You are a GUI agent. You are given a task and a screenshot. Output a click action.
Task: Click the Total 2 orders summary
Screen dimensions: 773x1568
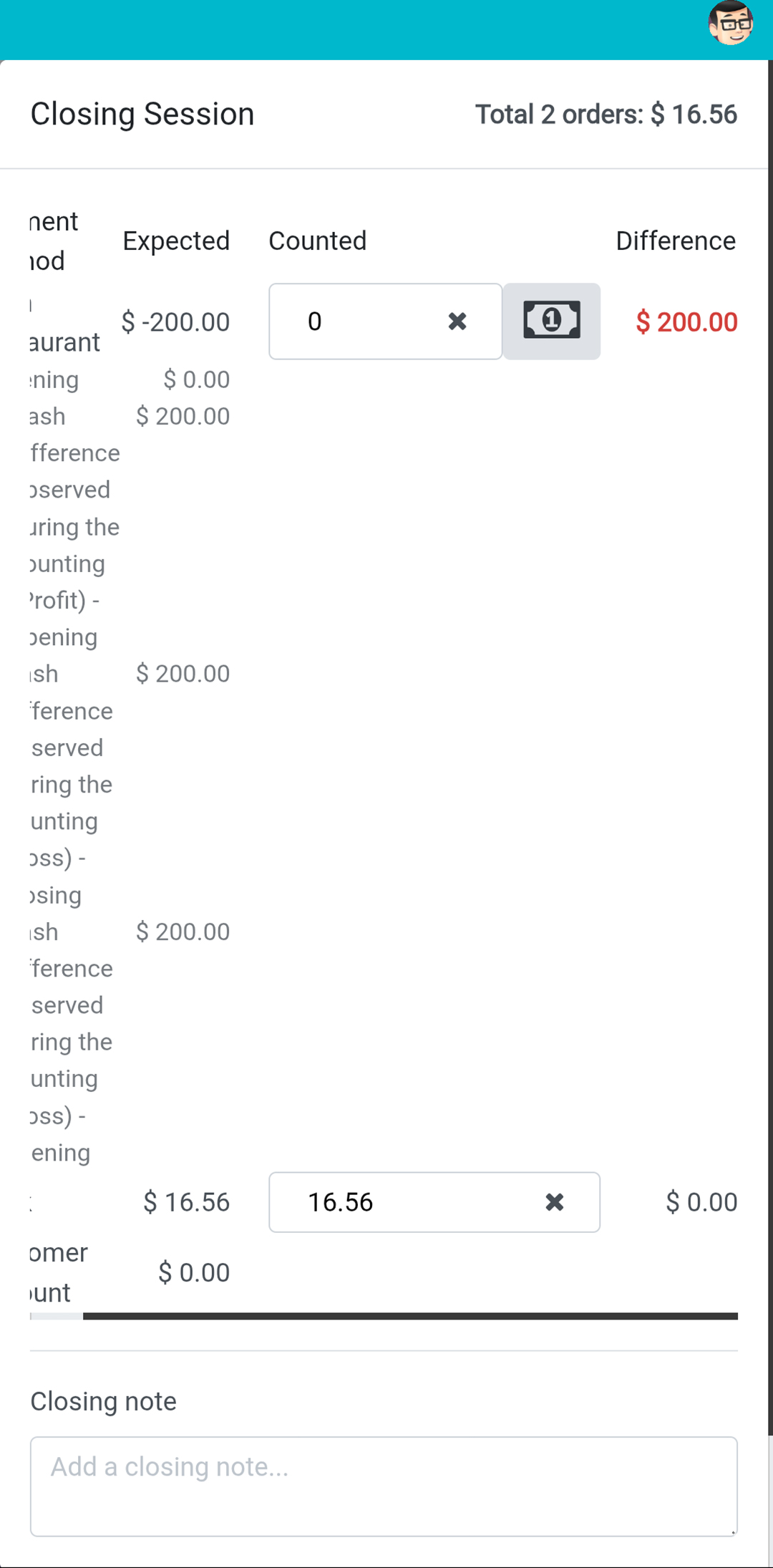click(606, 114)
